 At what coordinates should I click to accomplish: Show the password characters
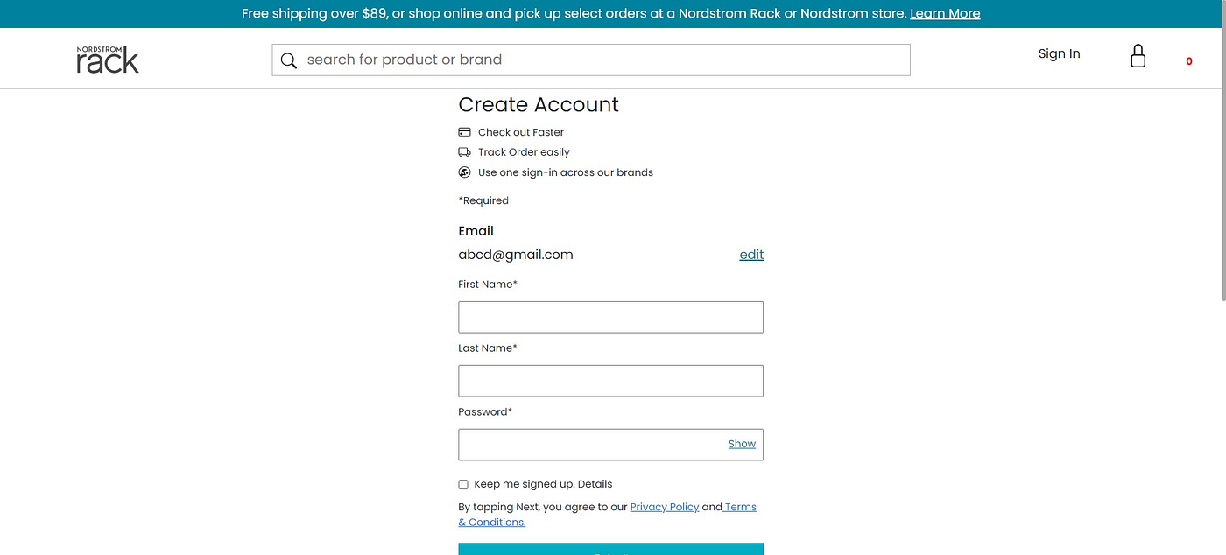(742, 444)
